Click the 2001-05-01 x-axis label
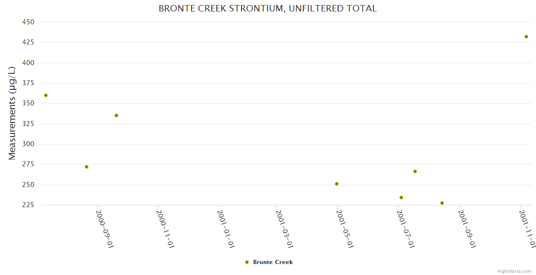Viewport: 536px width, 275px height. click(345, 229)
